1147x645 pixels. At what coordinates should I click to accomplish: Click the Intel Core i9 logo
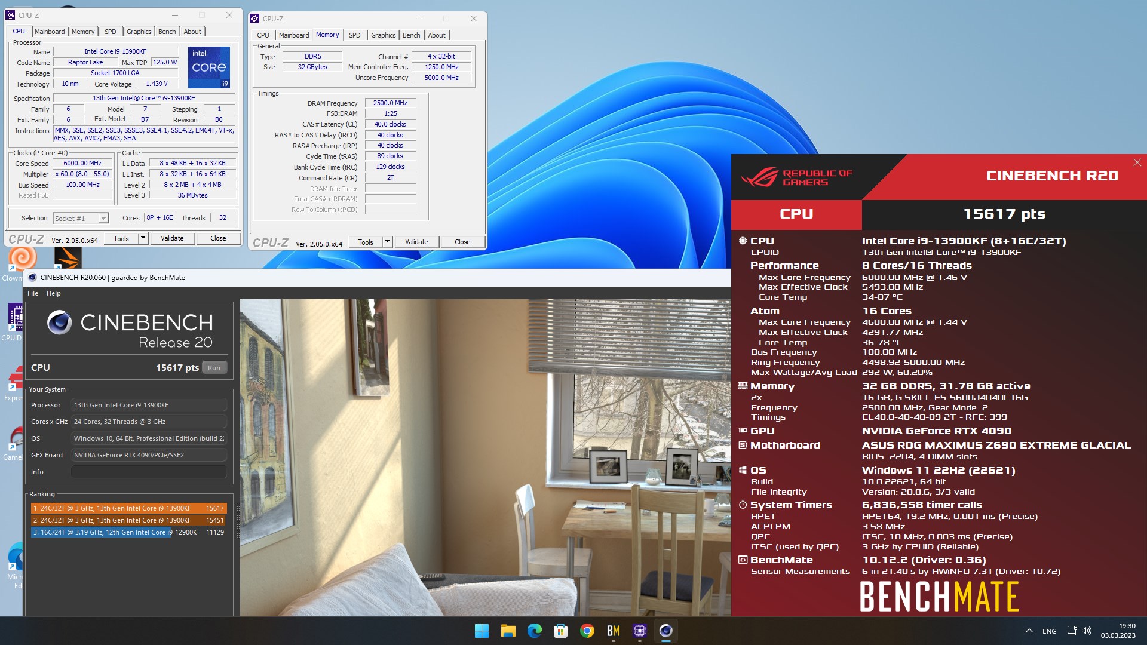[209, 67]
